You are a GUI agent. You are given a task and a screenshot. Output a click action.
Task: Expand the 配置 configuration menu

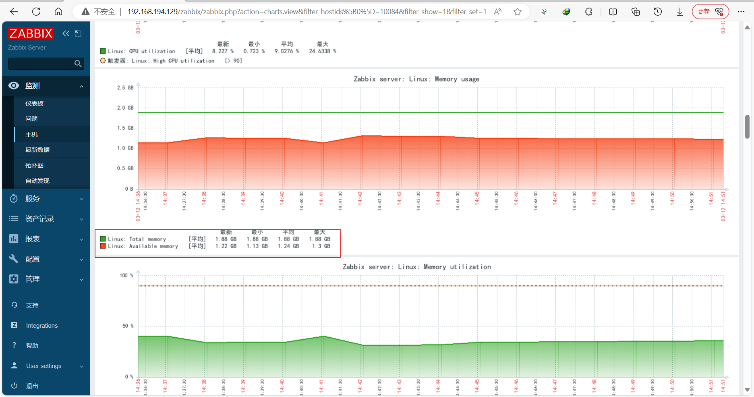click(x=46, y=259)
